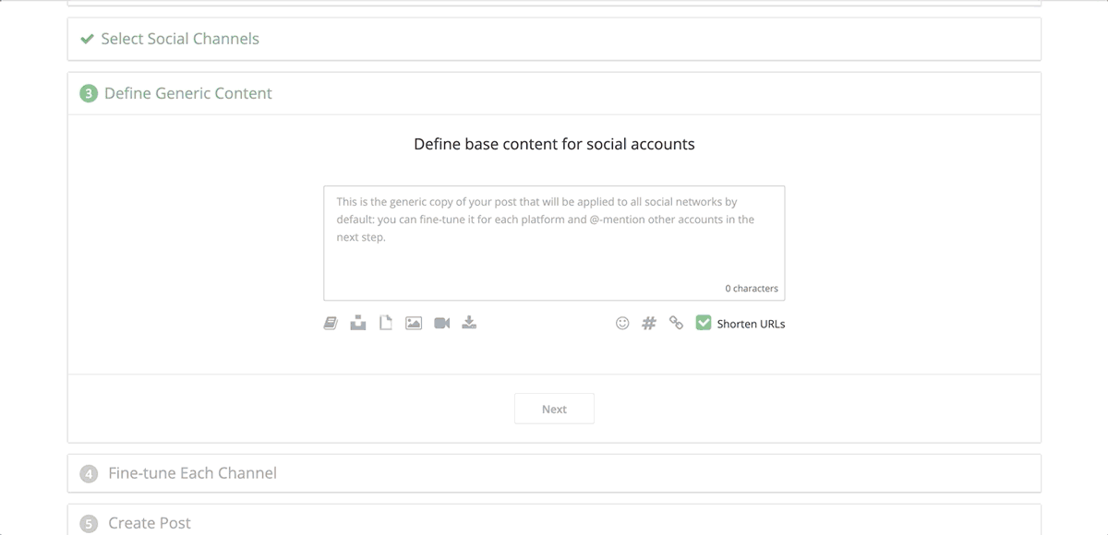This screenshot has width=1108, height=535.
Task: Open the emoji picker
Action: click(x=621, y=323)
